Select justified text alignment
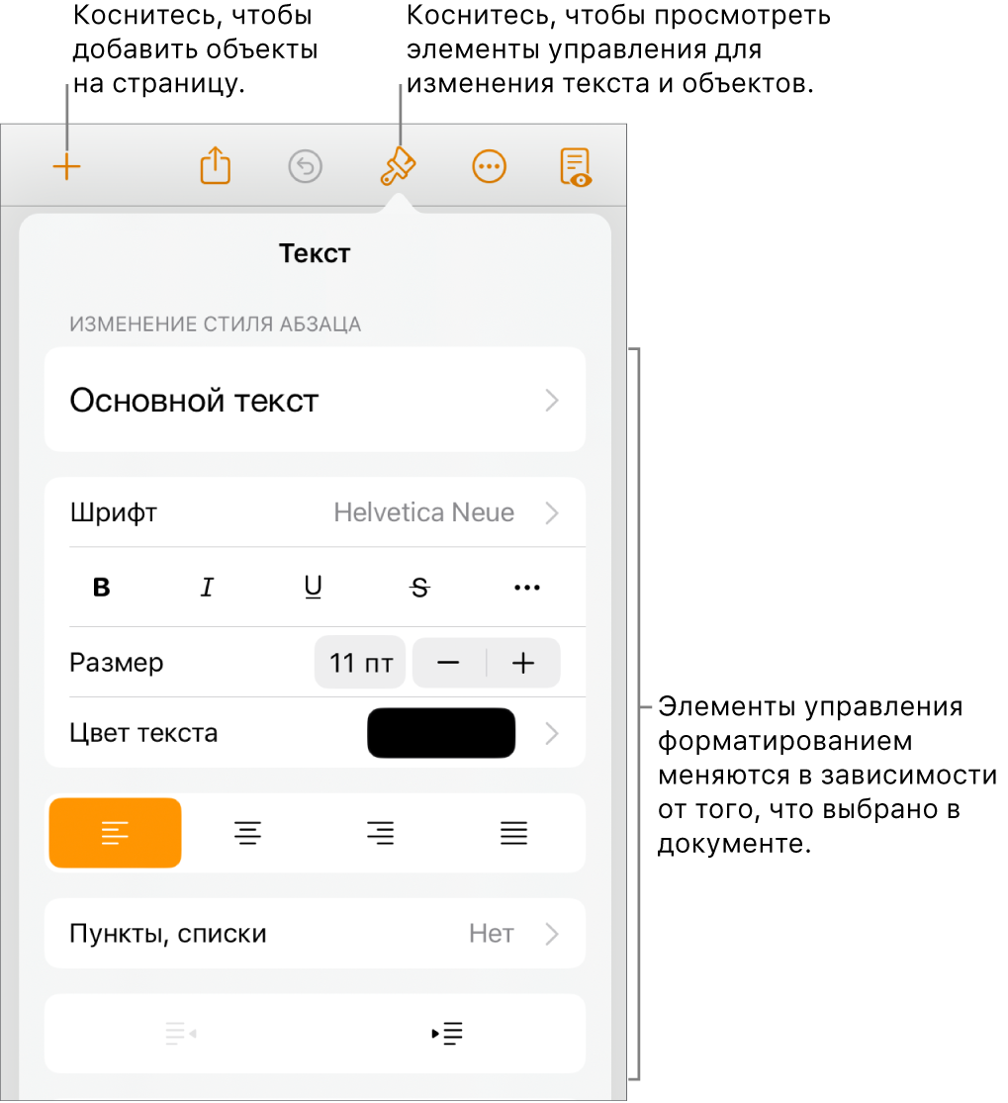 point(513,833)
